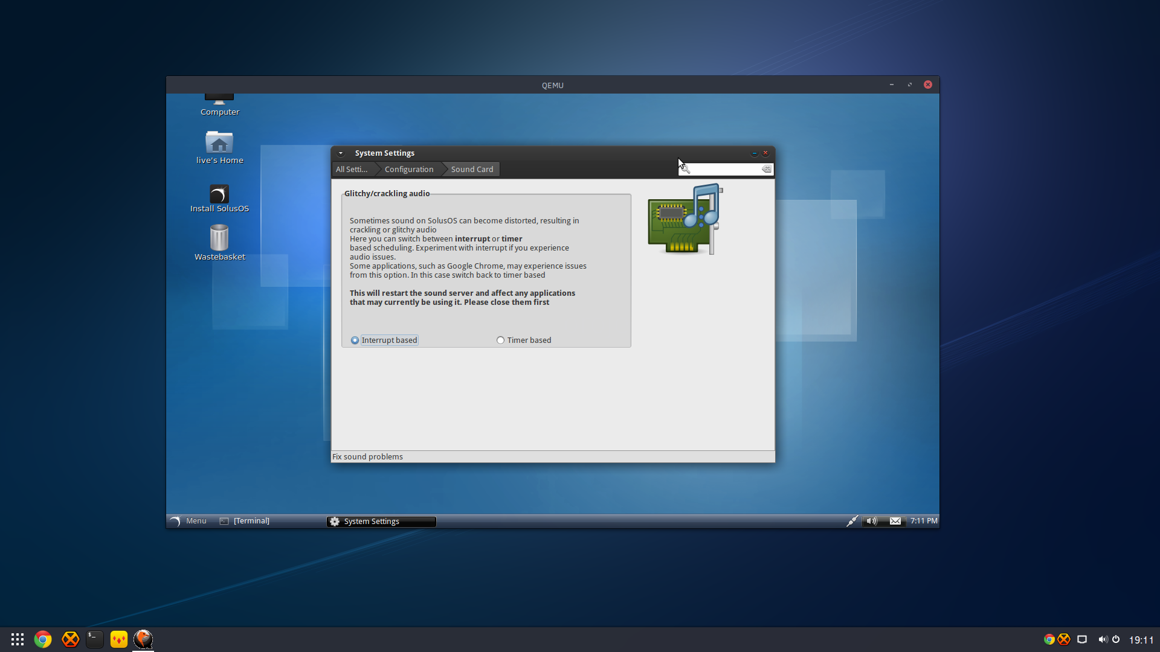This screenshot has width=1160, height=652.
Task: Click the 19:11 host clock
Action: [1141, 640]
